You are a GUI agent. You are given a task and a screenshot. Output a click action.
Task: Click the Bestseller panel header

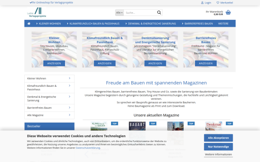tap(49, 126)
